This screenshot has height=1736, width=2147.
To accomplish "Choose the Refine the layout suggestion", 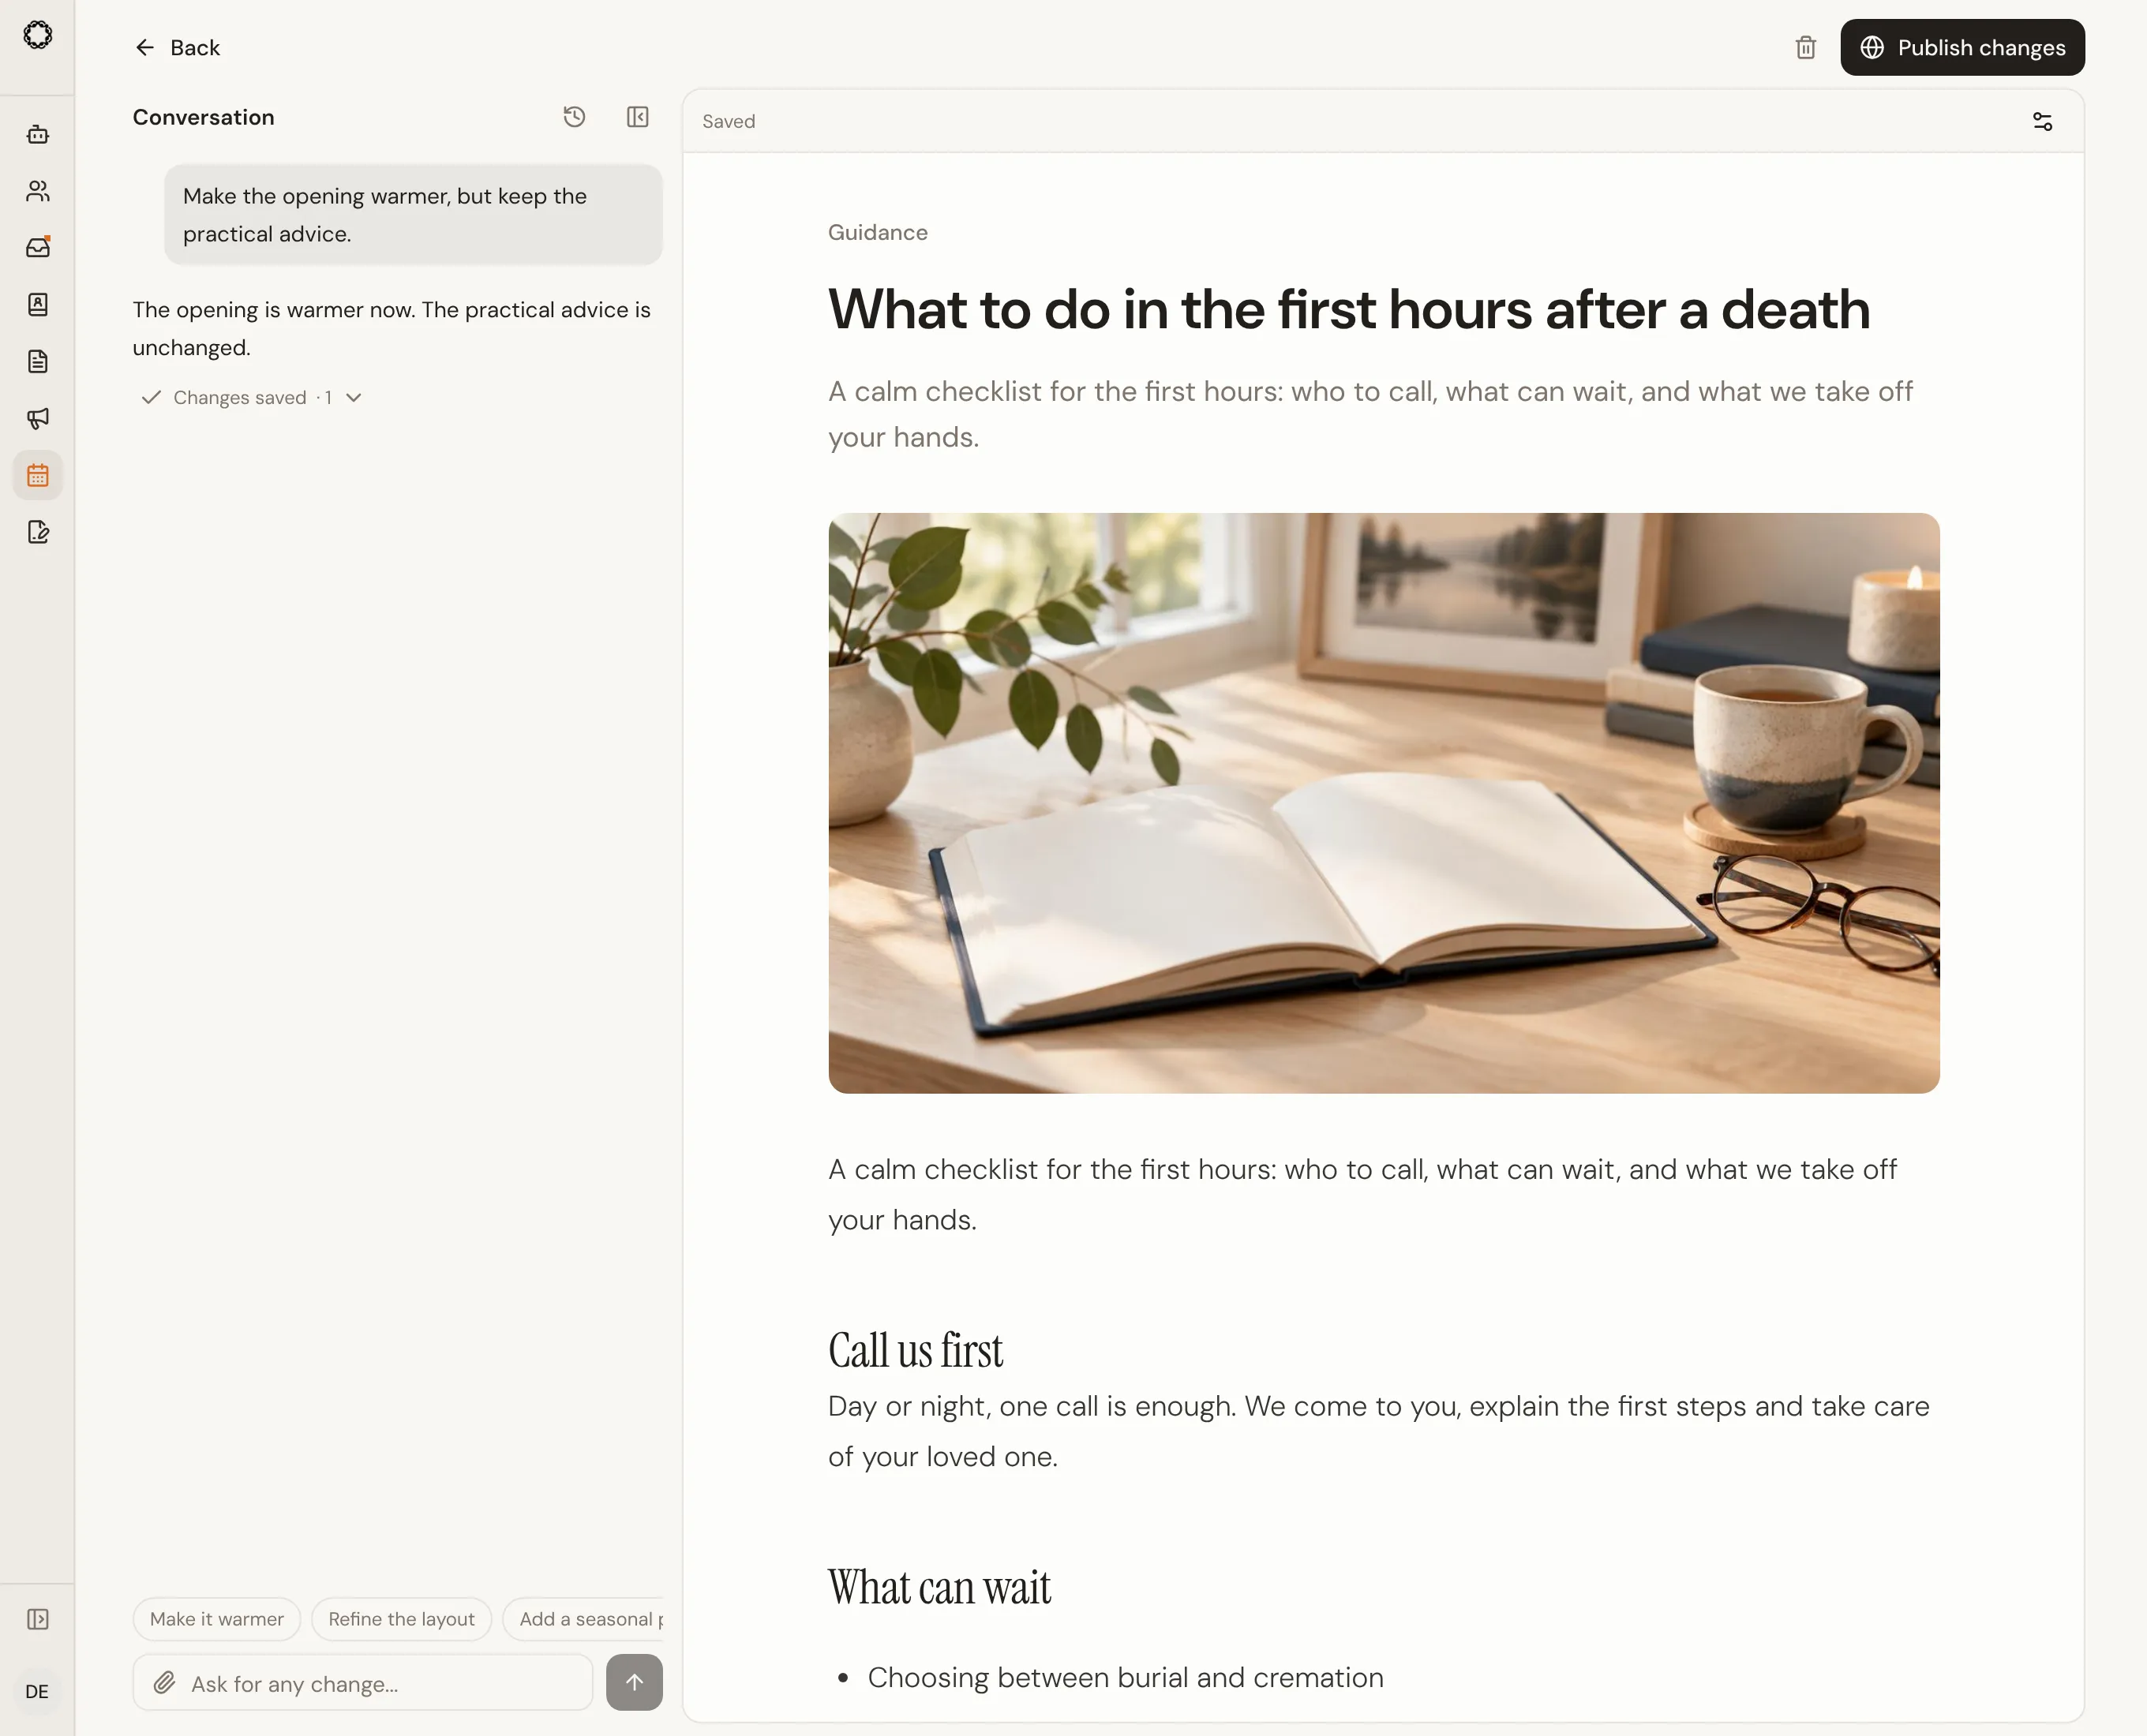I will [401, 1619].
